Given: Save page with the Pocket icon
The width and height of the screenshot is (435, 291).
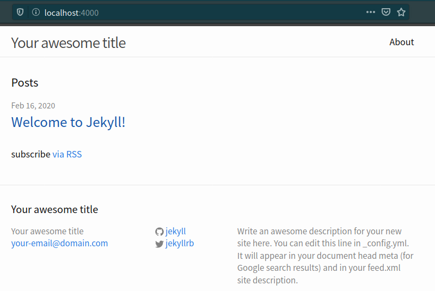Looking at the screenshot, I should pyautogui.click(x=386, y=12).
